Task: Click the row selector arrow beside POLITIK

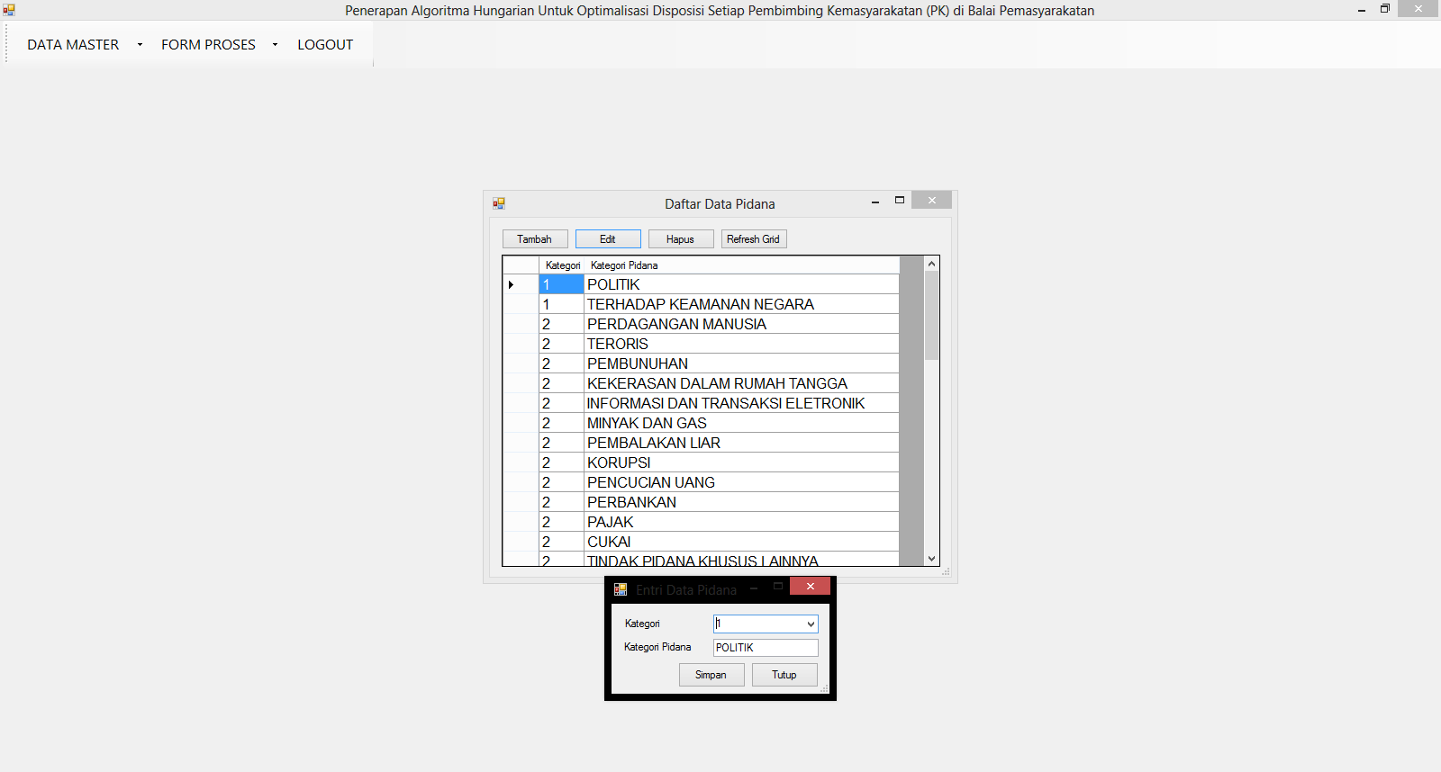Action: [512, 284]
